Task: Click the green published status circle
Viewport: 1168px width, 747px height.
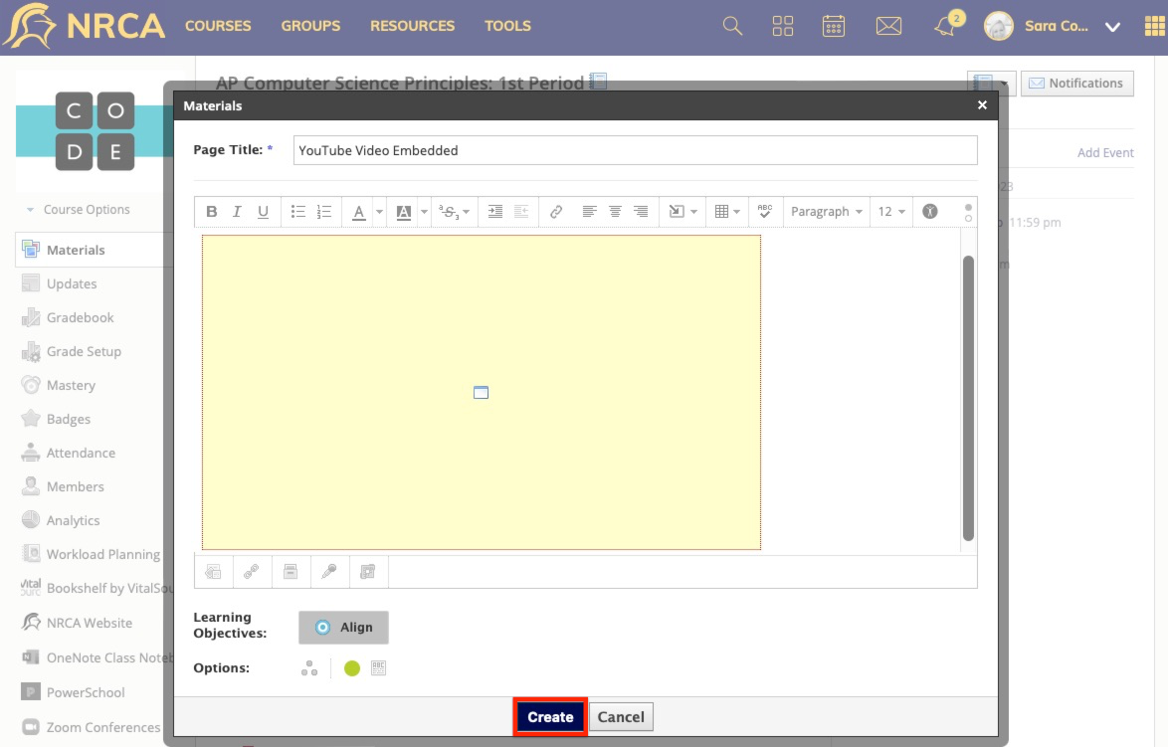Action: pyautogui.click(x=351, y=667)
